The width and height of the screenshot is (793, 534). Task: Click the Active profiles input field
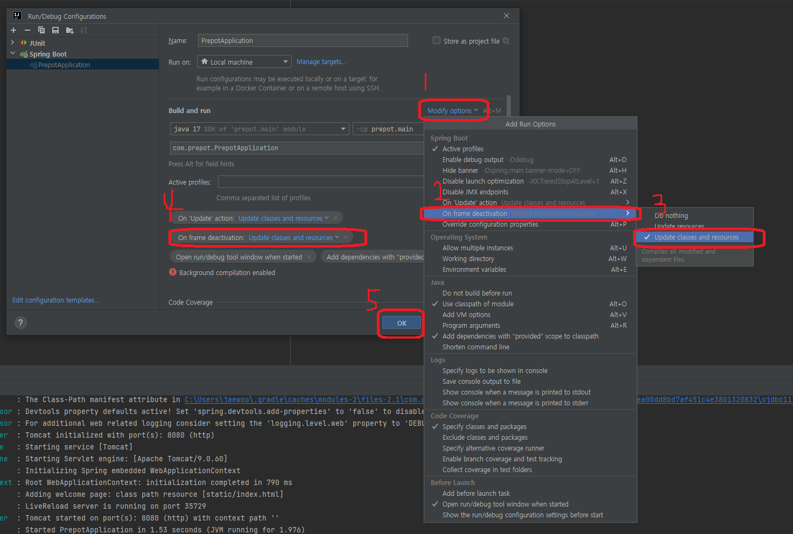point(321,182)
